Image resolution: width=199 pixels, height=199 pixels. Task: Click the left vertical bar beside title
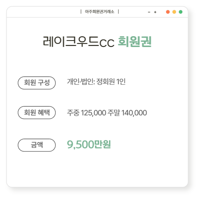81,12
